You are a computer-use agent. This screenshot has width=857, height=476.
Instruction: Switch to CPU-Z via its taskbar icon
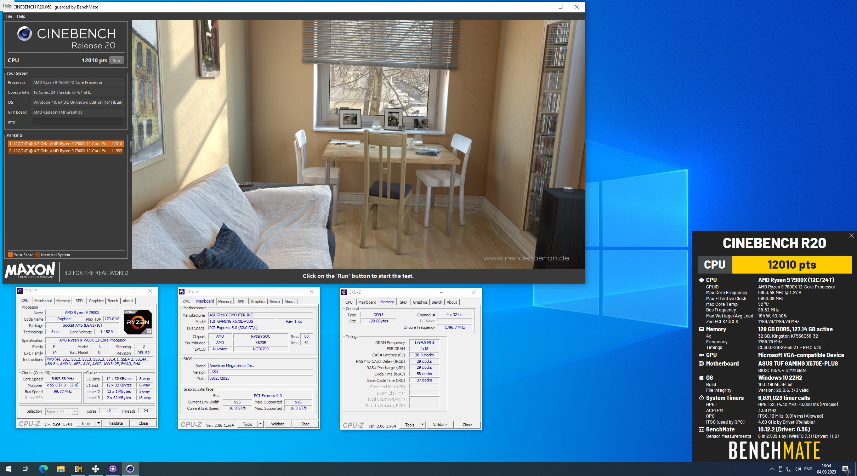113,469
